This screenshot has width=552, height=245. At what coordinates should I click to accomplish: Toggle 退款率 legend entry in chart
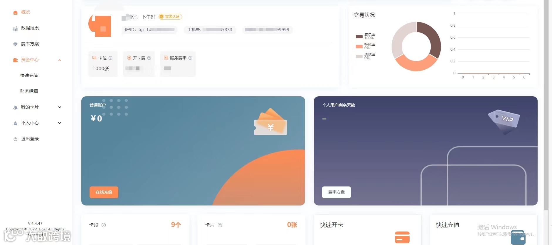(x=365, y=56)
